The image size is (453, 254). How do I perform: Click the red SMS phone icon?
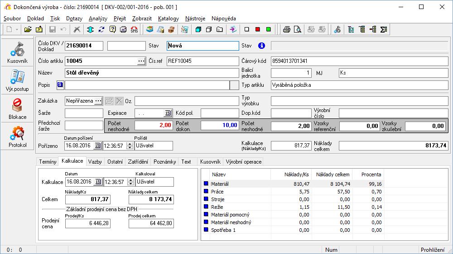click(x=135, y=29)
